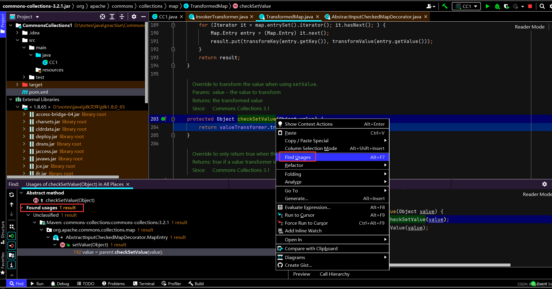This screenshot has width=552, height=289.
Task: Switch to the CC1.java tab
Action: [168, 17]
